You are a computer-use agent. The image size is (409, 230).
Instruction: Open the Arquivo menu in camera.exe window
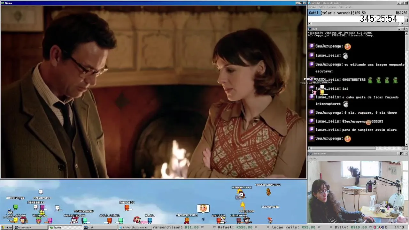(x=313, y=158)
